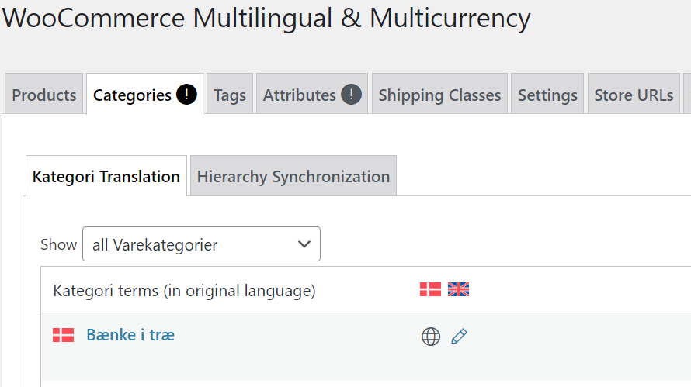Open the Settings tab
Screen dimensions: 691x387
click(547, 94)
